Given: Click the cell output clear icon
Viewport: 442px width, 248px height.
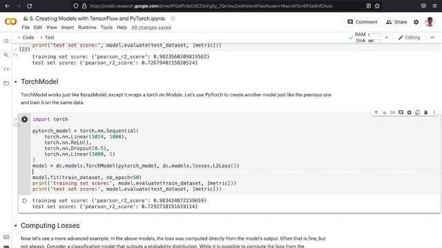Looking at the screenshot, I should [25, 200].
